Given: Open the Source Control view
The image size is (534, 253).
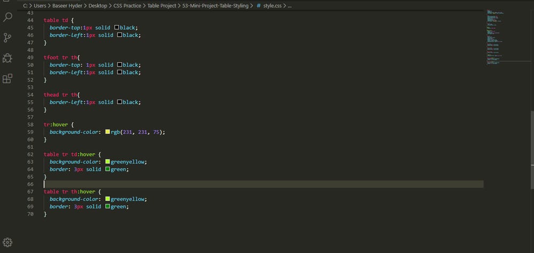Looking at the screenshot, I should pyautogui.click(x=7, y=38).
